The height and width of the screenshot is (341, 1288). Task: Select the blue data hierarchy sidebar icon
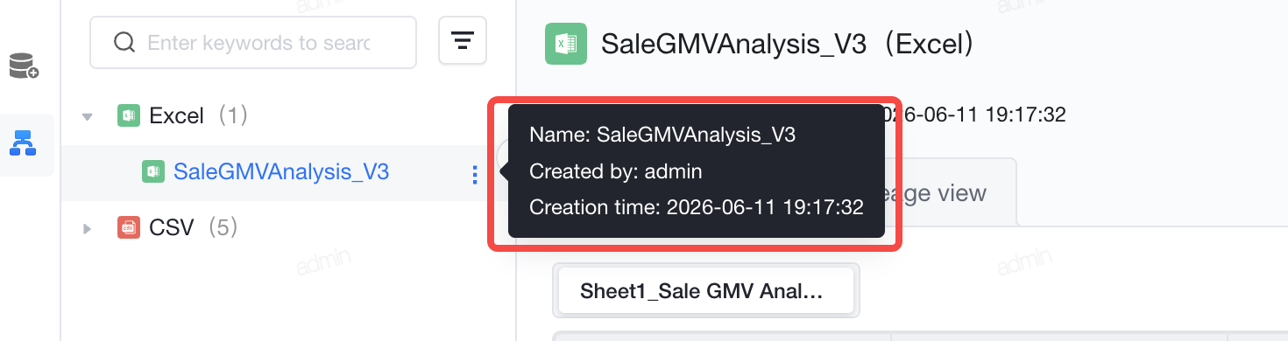pos(23,143)
